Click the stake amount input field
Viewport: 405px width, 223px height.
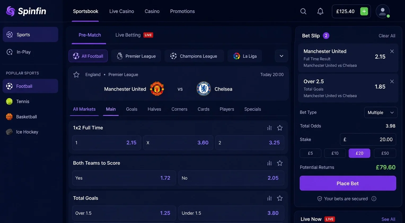tap(368, 139)
